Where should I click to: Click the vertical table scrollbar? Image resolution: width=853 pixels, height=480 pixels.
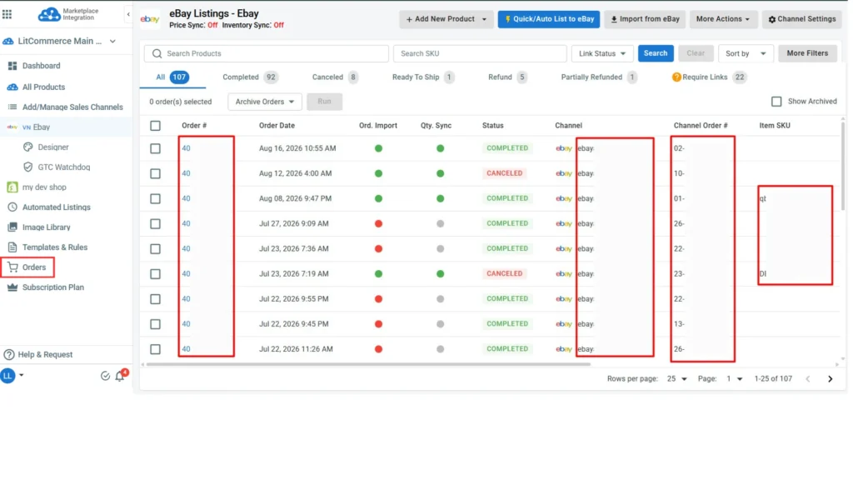point(843,166)
